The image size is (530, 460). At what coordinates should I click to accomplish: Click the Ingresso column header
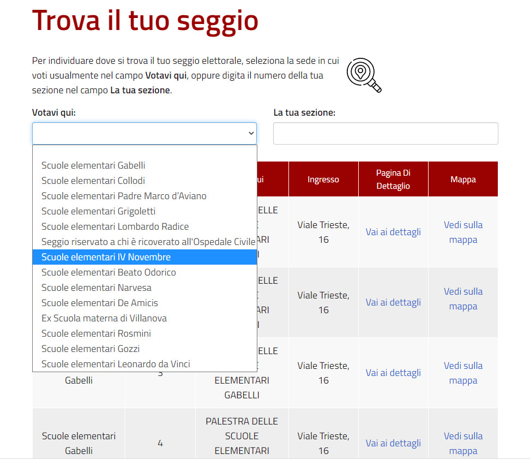point(323,180)
